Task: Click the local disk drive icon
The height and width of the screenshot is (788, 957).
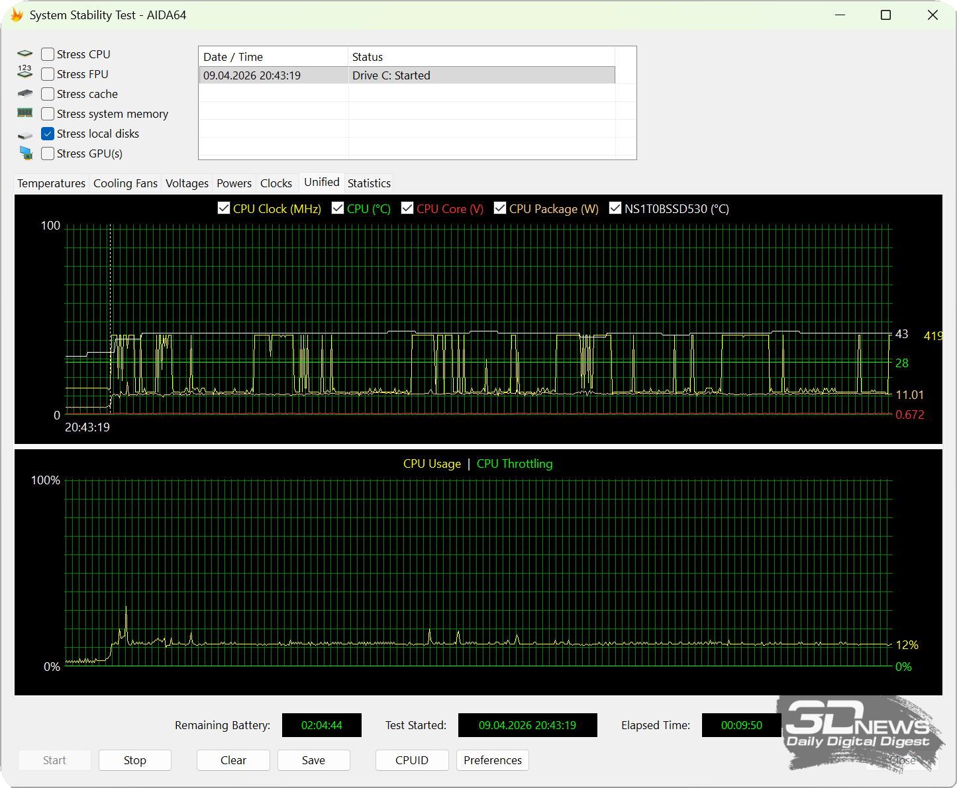Action: [25, 135]
